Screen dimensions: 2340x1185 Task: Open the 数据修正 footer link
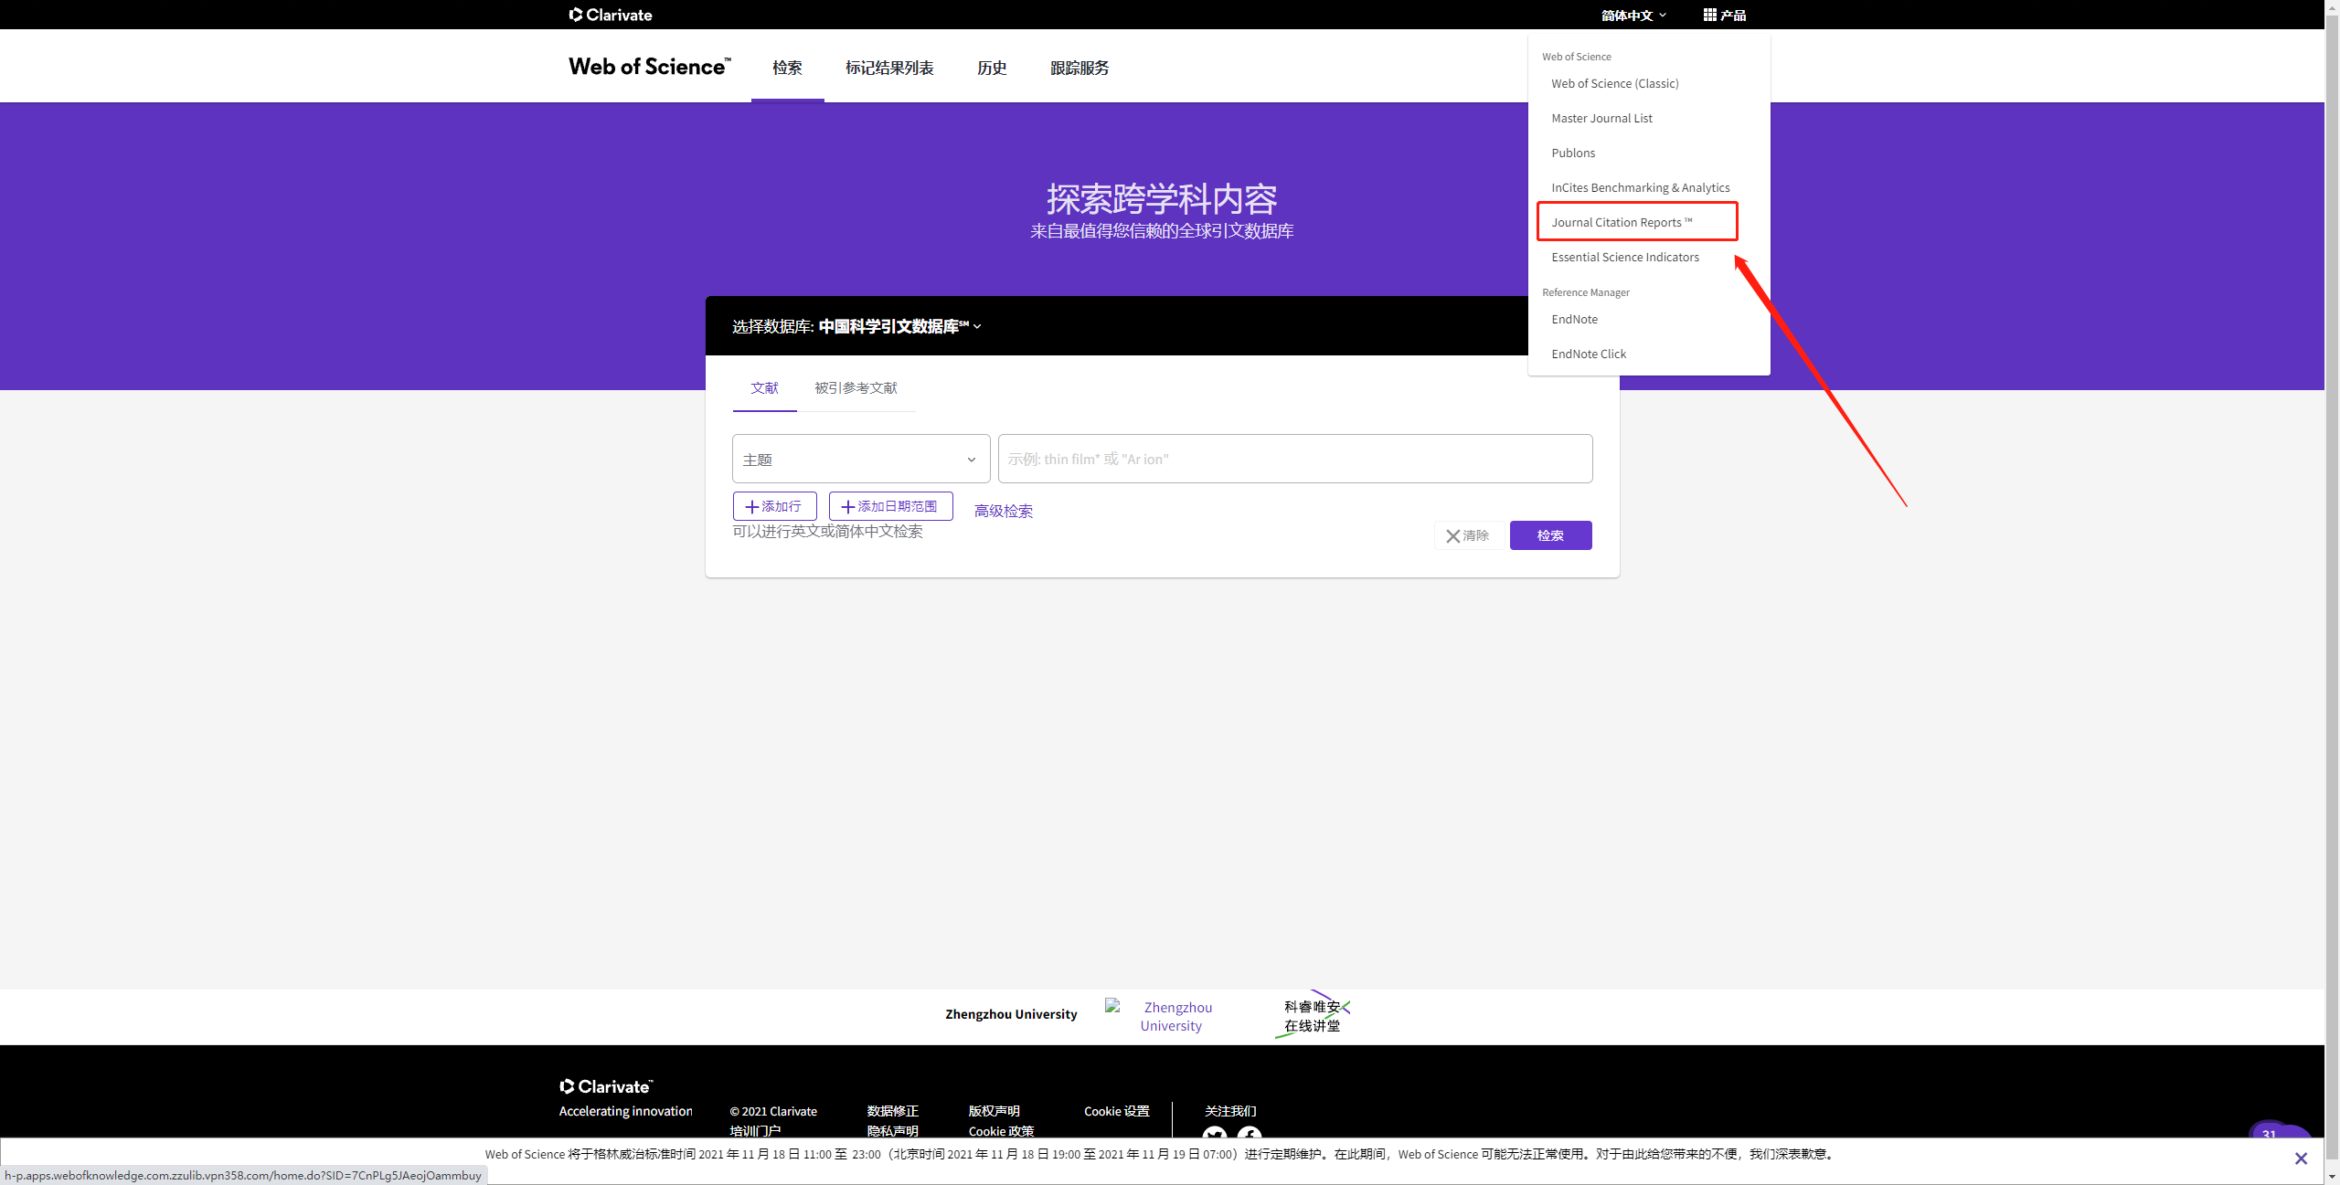click(x=892, y=1111)
